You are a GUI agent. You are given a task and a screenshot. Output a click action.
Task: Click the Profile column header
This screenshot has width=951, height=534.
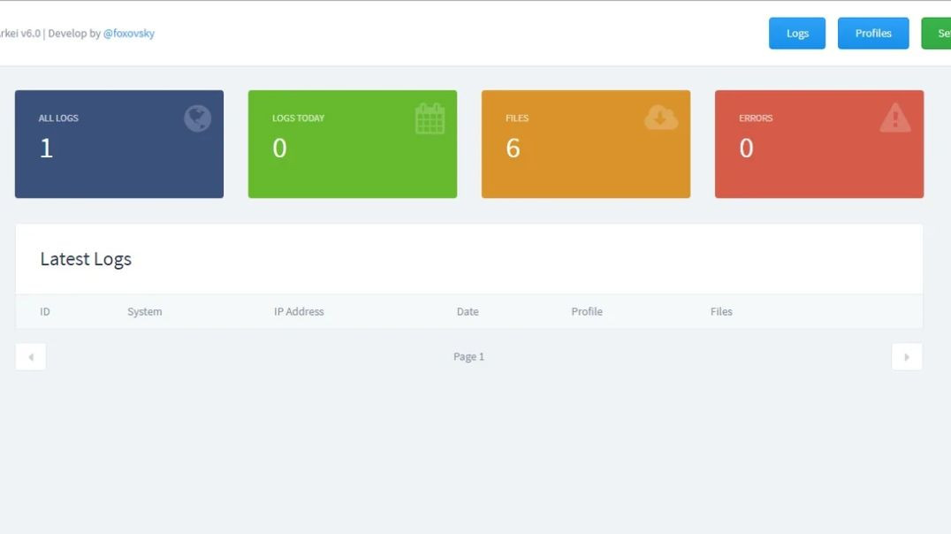click(587, 311)
